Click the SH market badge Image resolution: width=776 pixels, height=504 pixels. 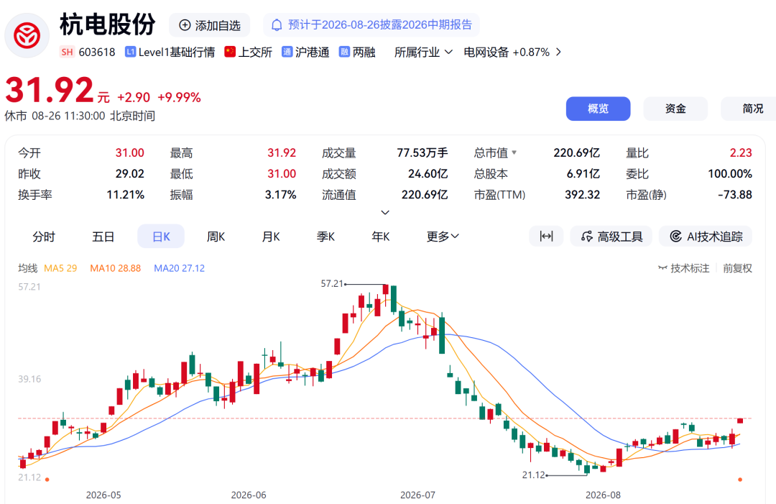coord(67,52)
